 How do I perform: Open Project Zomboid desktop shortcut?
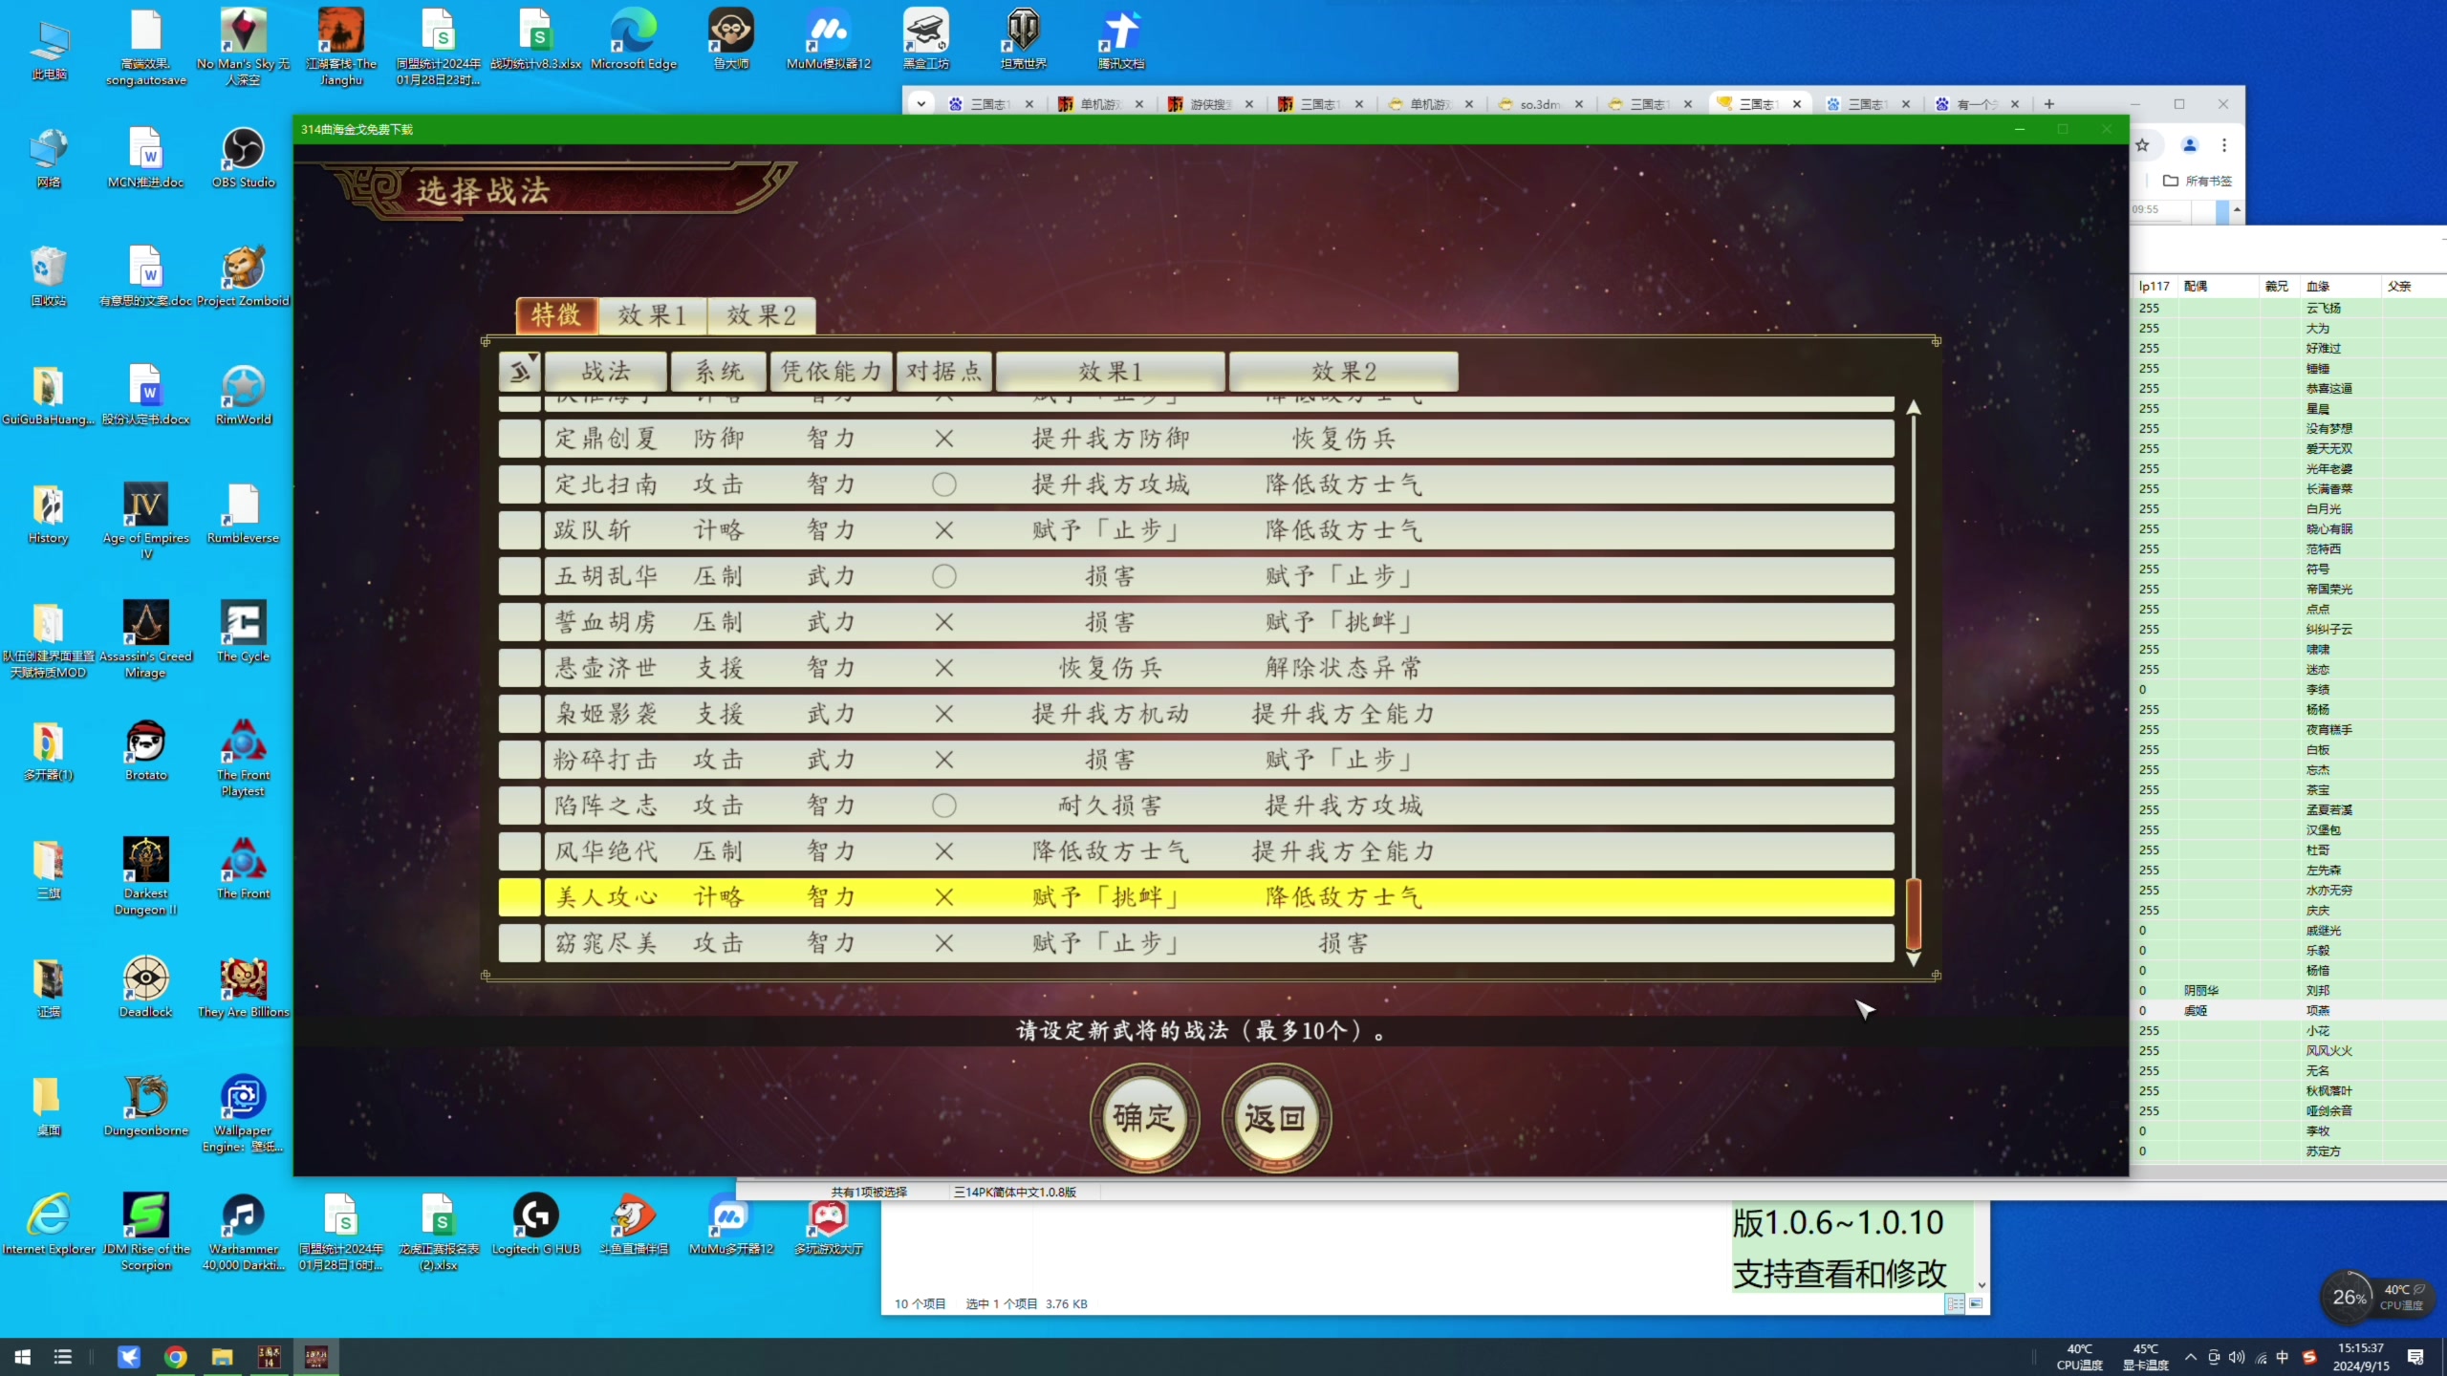click(x=243, y=276)
